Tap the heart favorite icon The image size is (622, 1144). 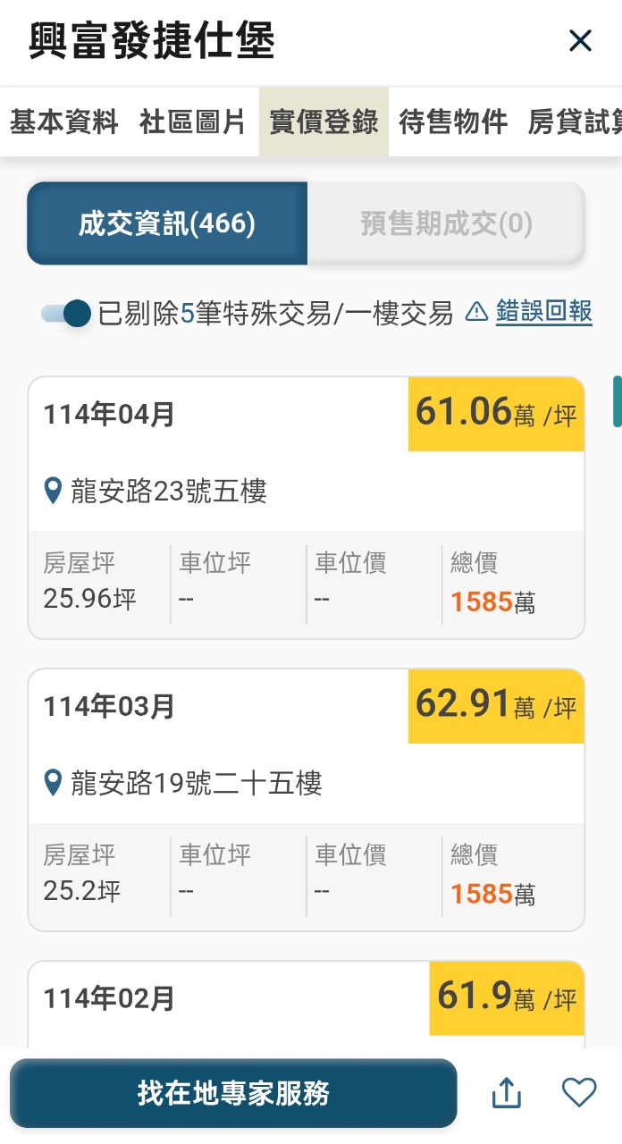[x=579, y=1092]
